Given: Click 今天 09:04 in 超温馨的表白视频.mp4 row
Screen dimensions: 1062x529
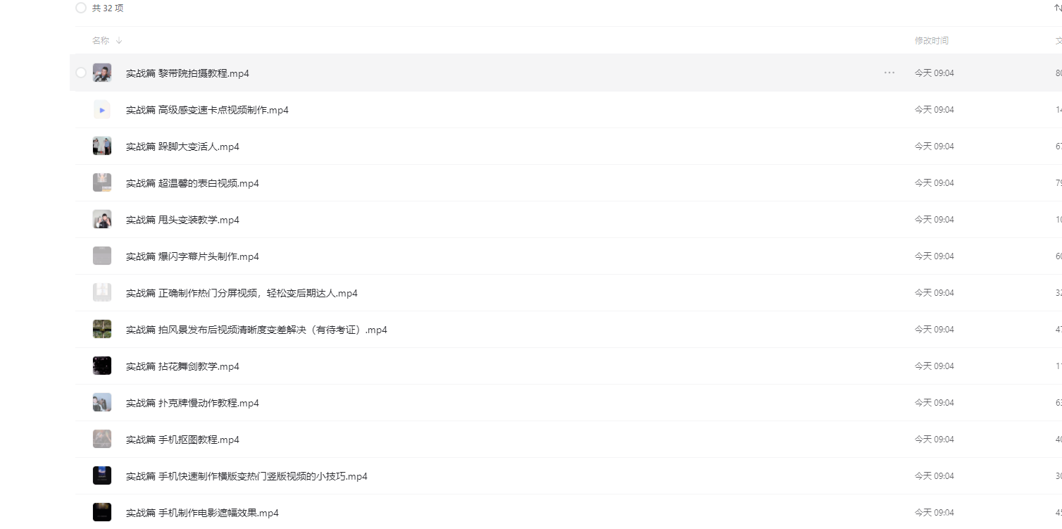Looking at the screenshot, I should (934, 182).
